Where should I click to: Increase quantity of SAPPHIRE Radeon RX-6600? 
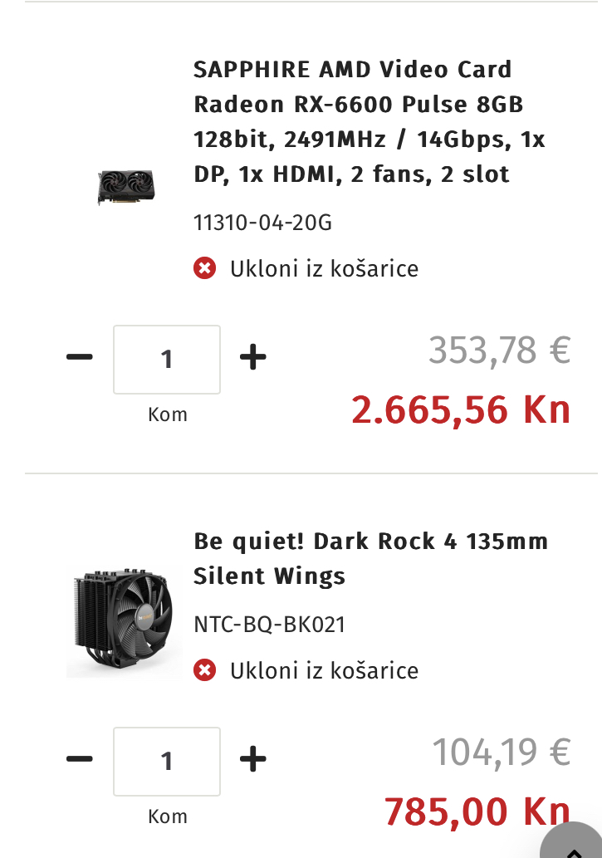point(252,358)
